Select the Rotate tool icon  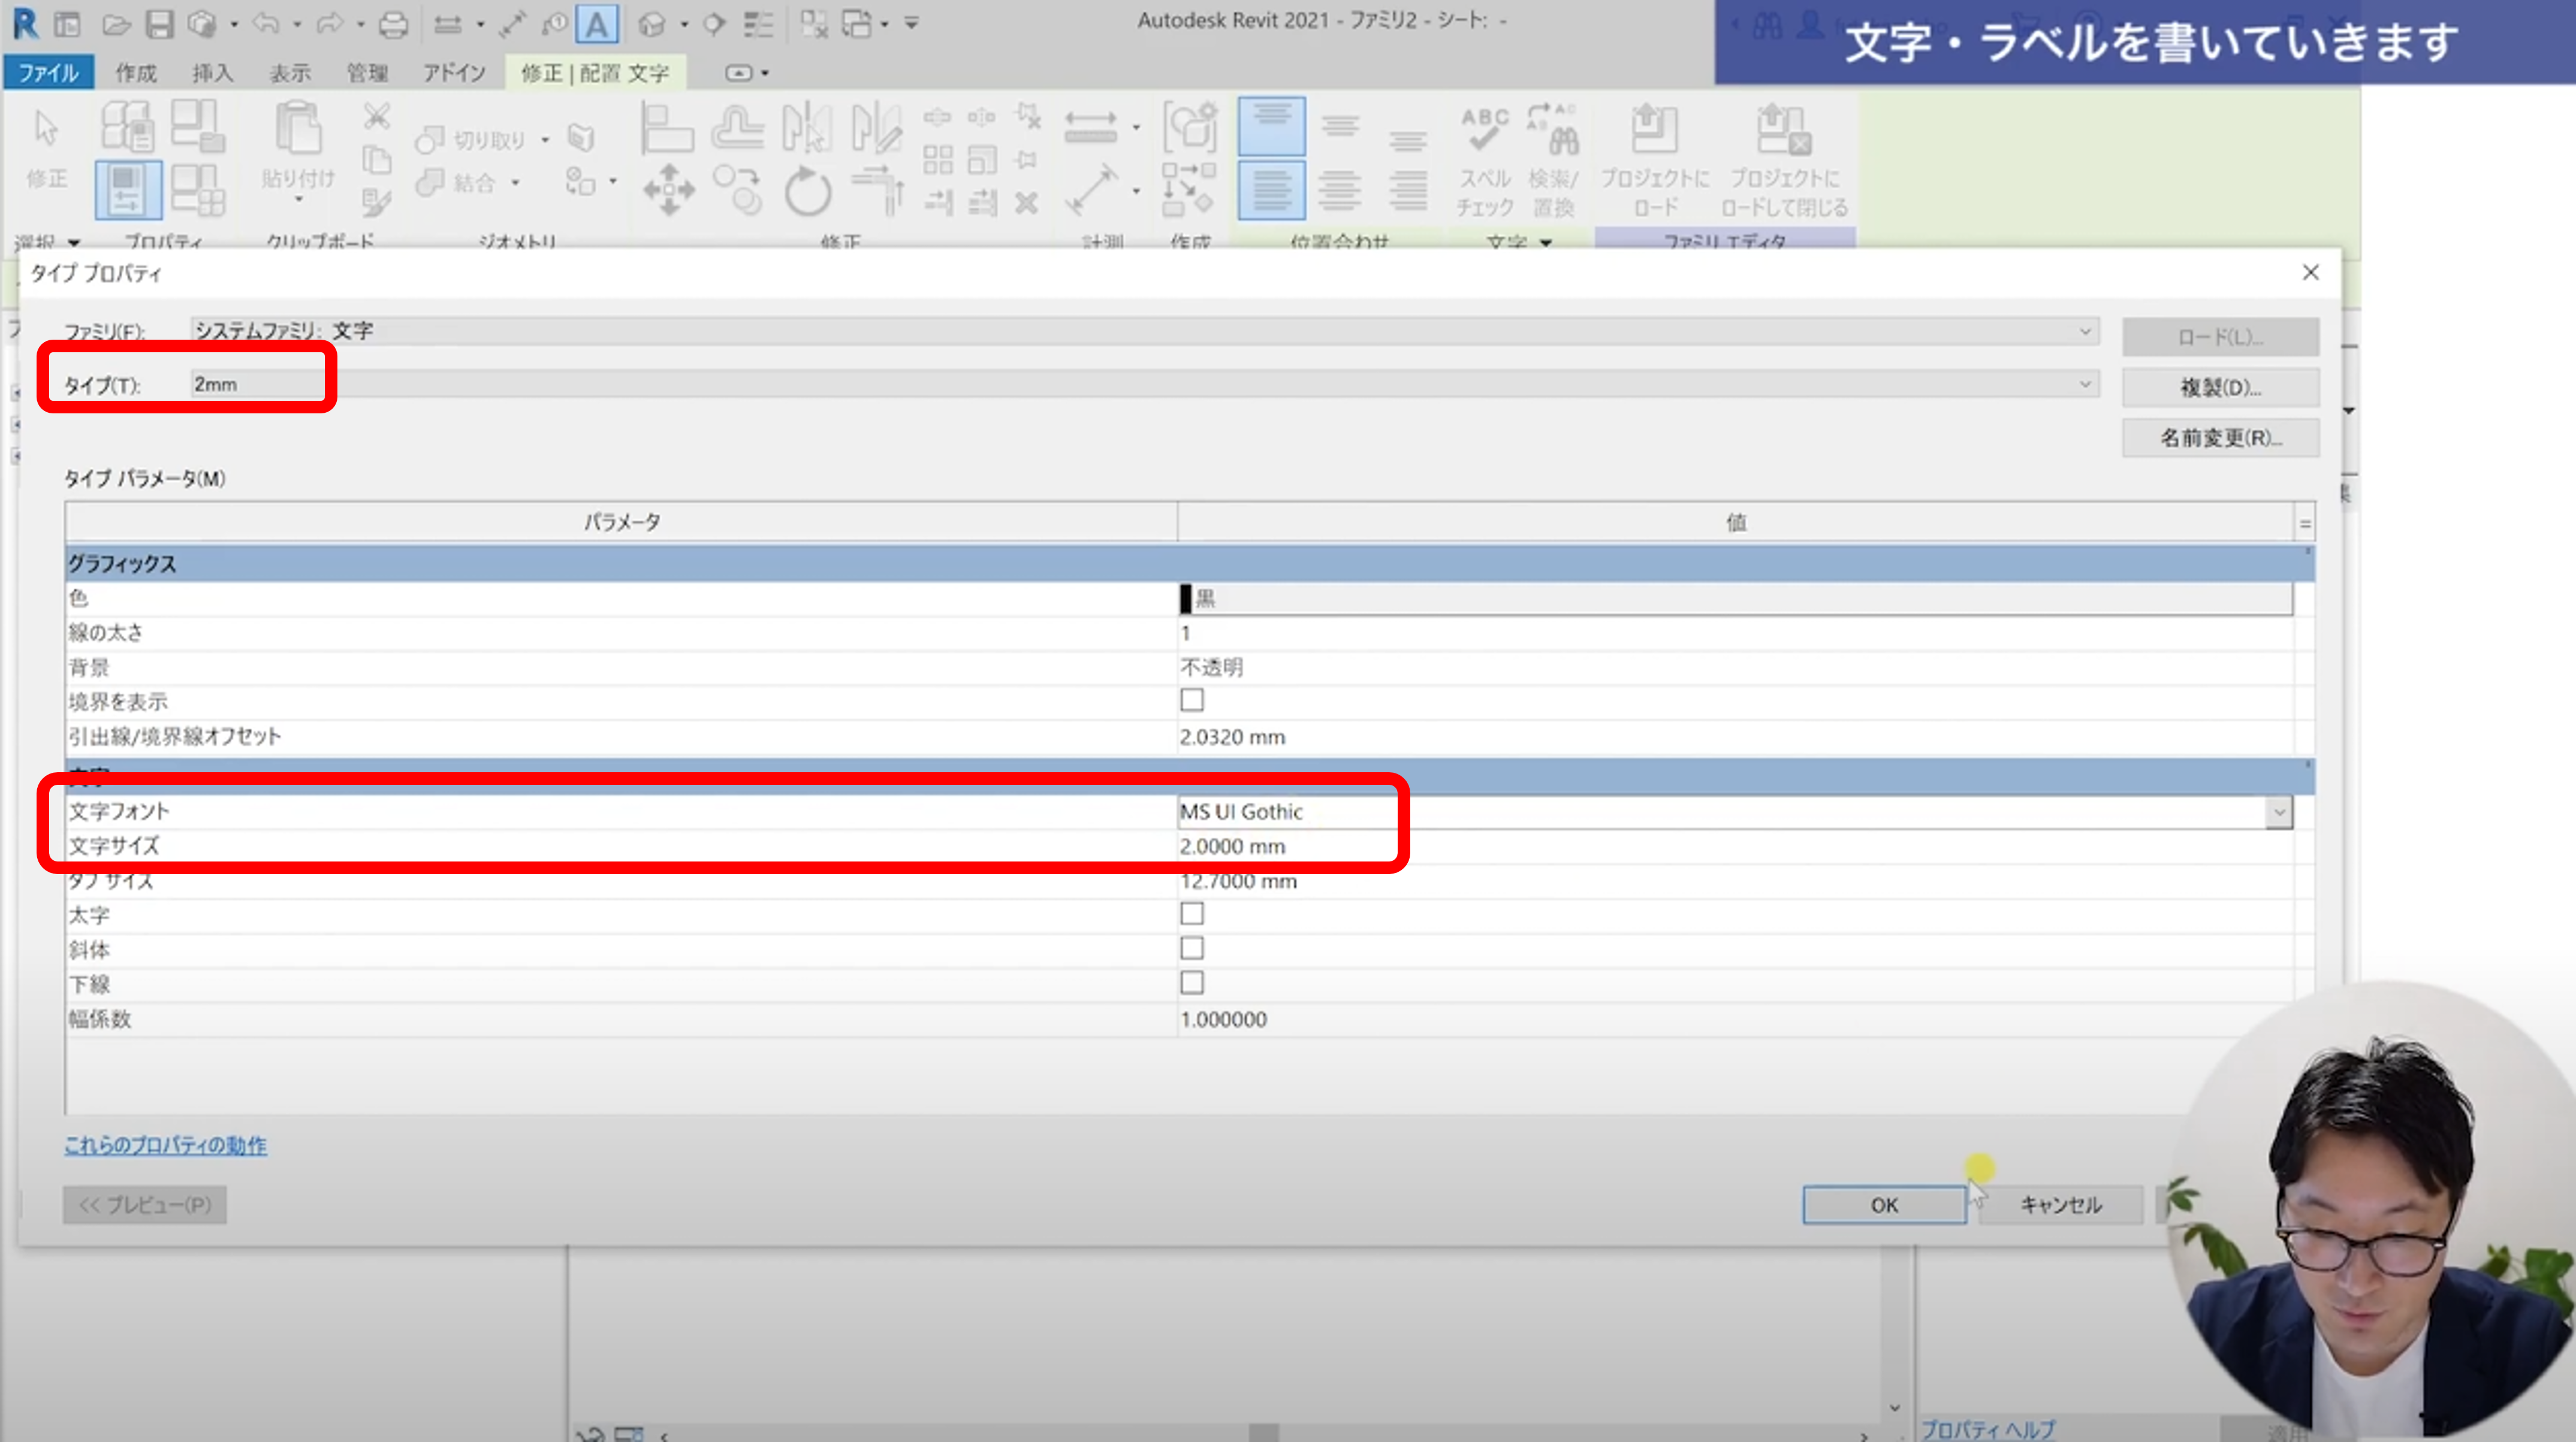[x=807, y=190]
